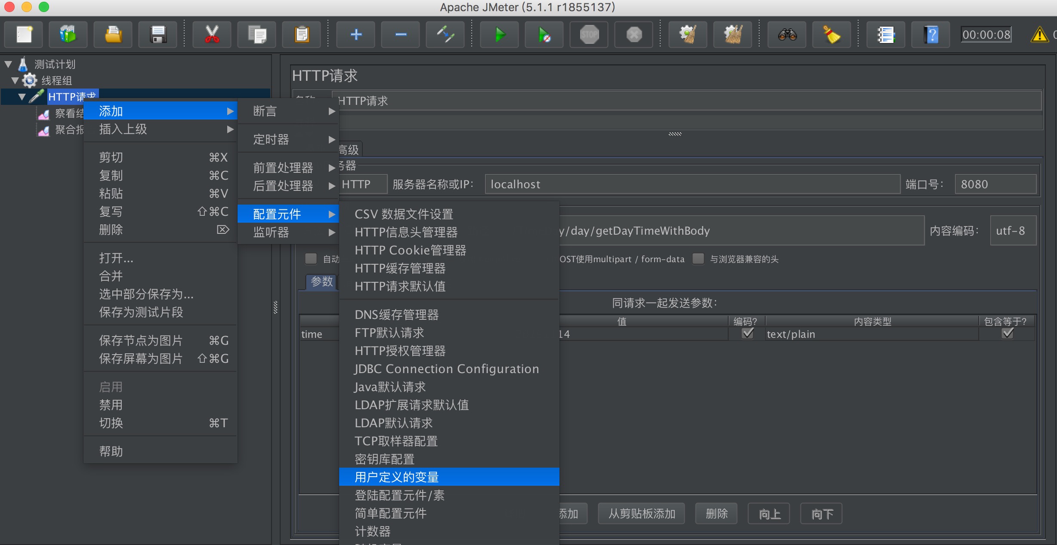The image size is (1057, 545).
Task: Collapse the 测试计划 tree arrow
Action: click(x=8, y=64)
